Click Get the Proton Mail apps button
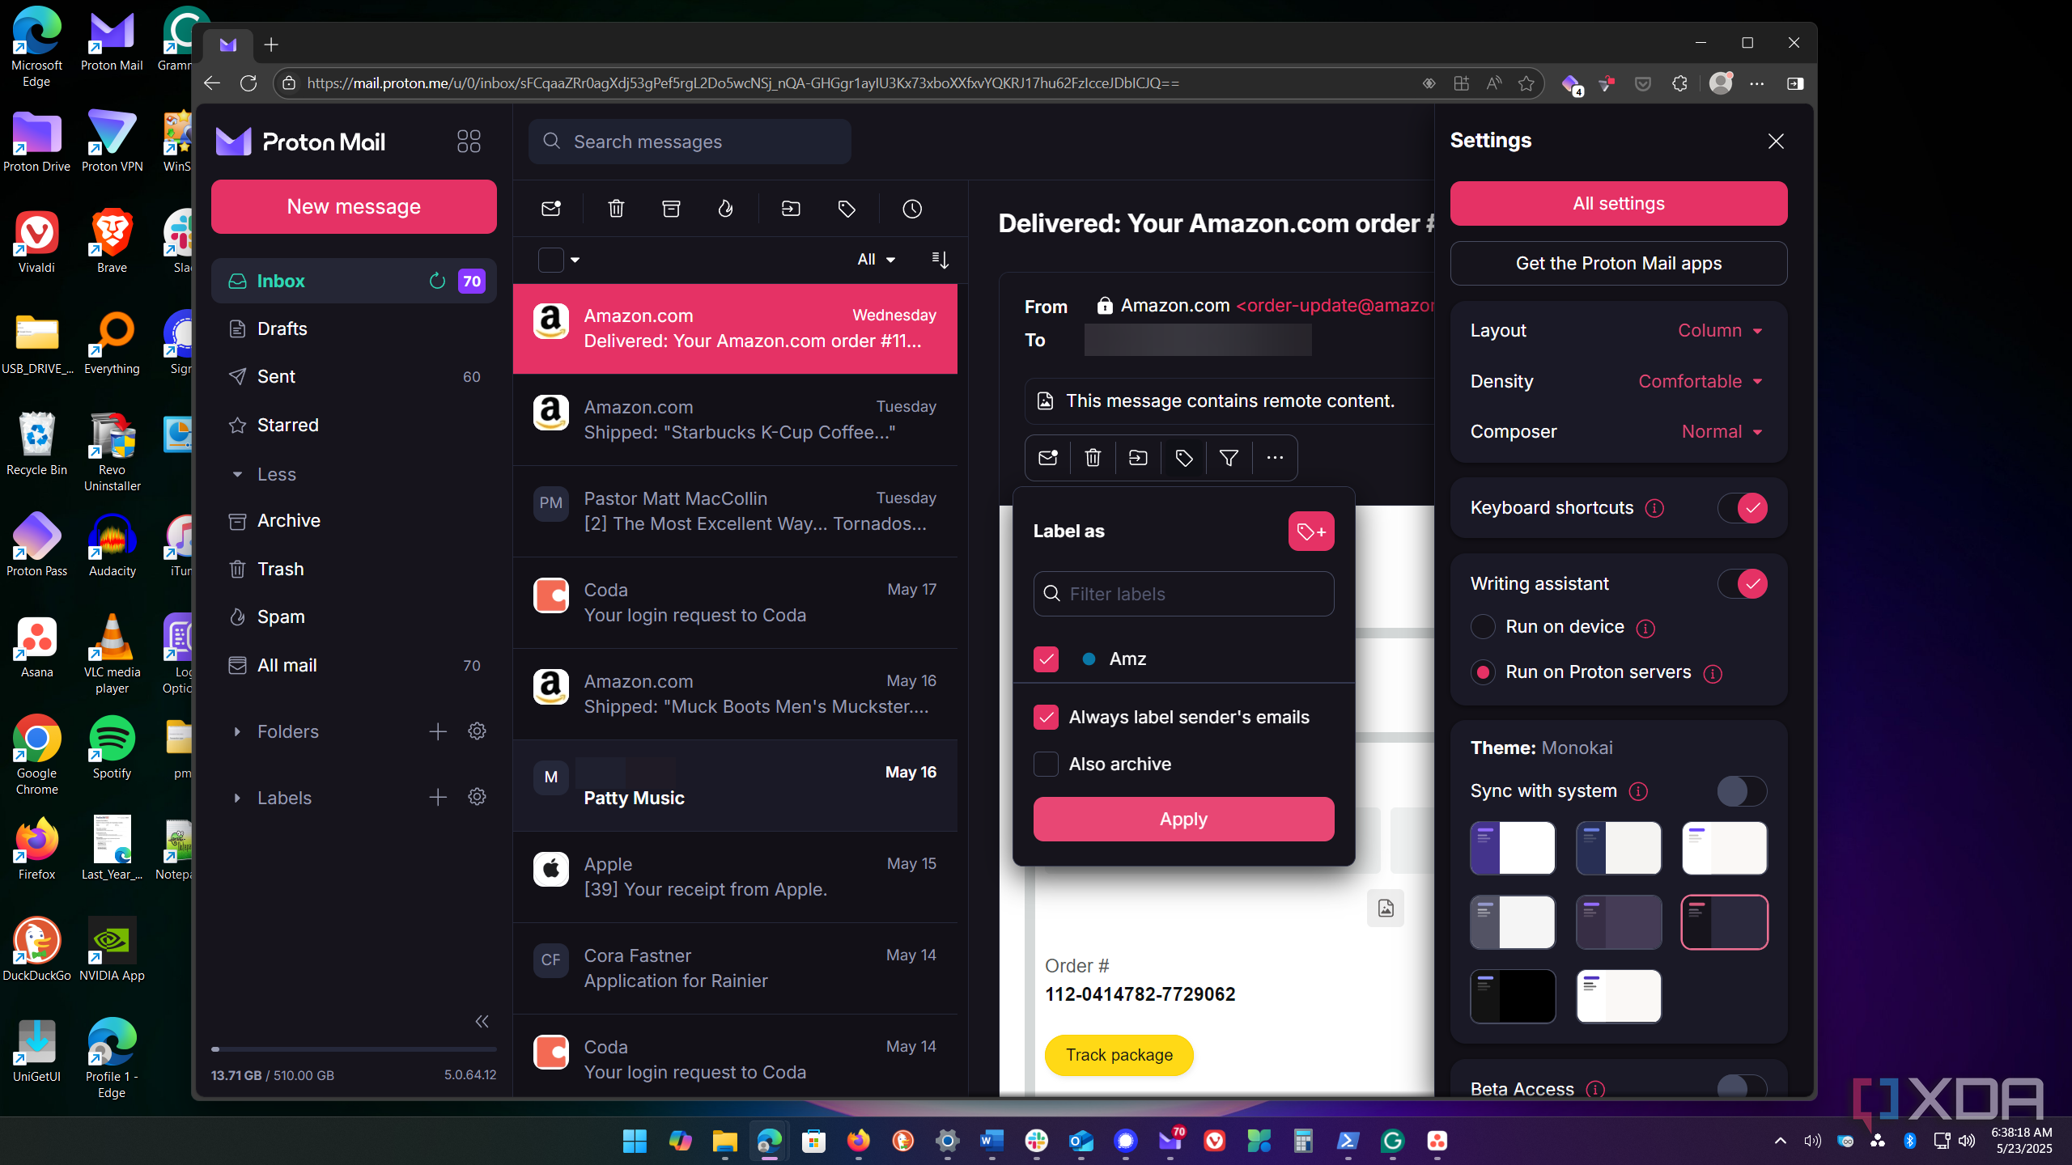The width and height of the screenshot is (2072, 1165). click(x=1619, y=264)
